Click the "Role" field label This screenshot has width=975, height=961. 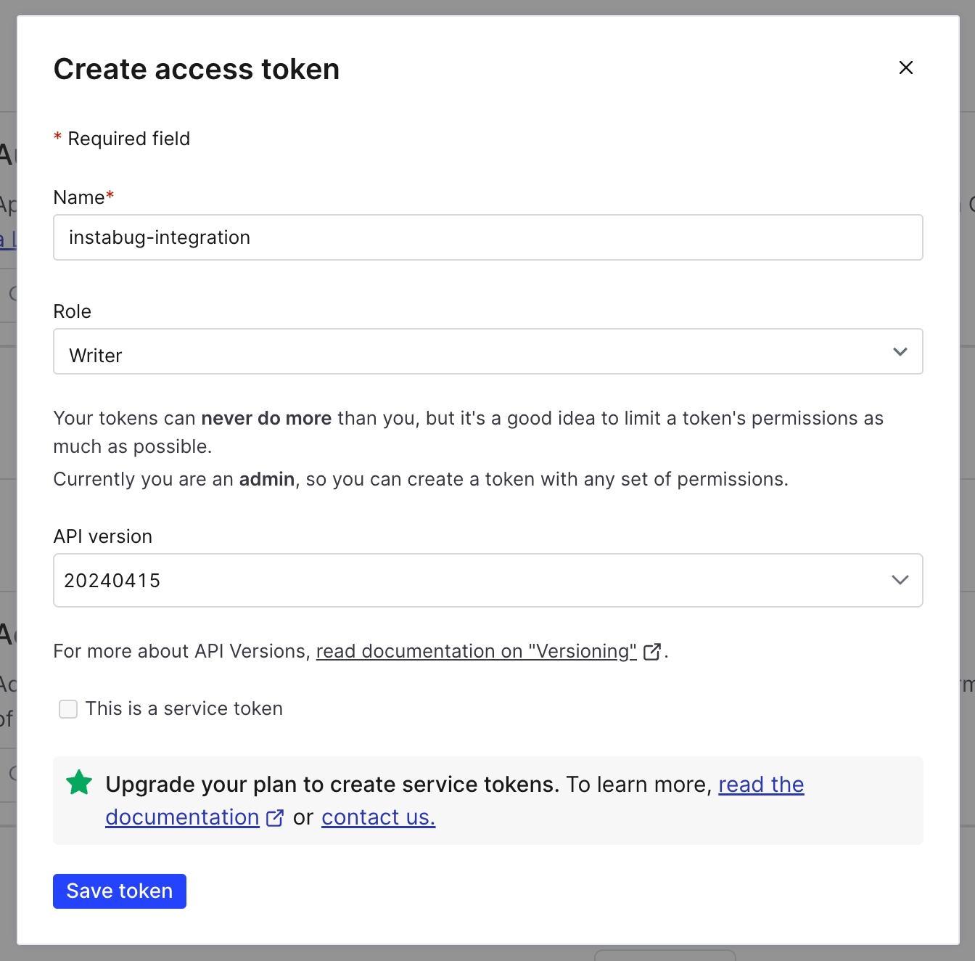coord(73,311)
